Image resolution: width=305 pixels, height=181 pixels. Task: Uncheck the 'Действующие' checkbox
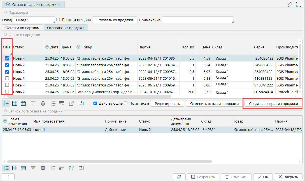click(x=95, y=104)
